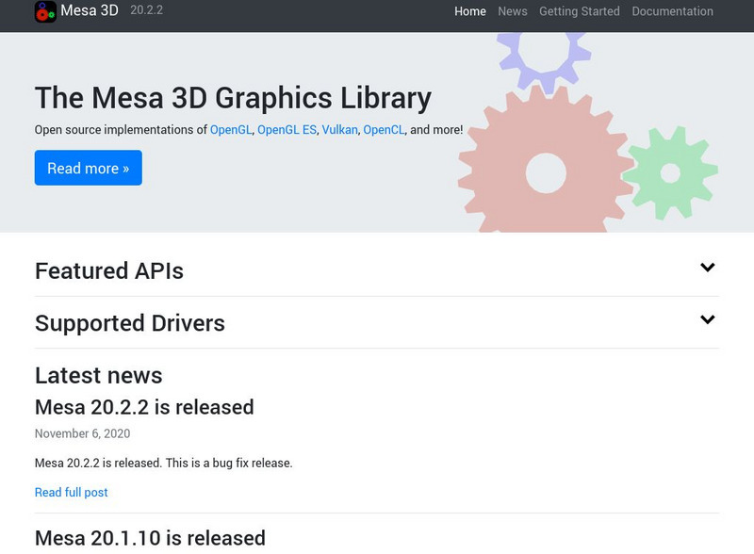Viewport: 754px width, 554px height.
Task: Click the 20.2.2 version label in header
Action: [145, 11]
